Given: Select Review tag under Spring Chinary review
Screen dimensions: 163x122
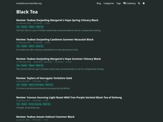Looking at the screenshot, I should coord(24,27).
